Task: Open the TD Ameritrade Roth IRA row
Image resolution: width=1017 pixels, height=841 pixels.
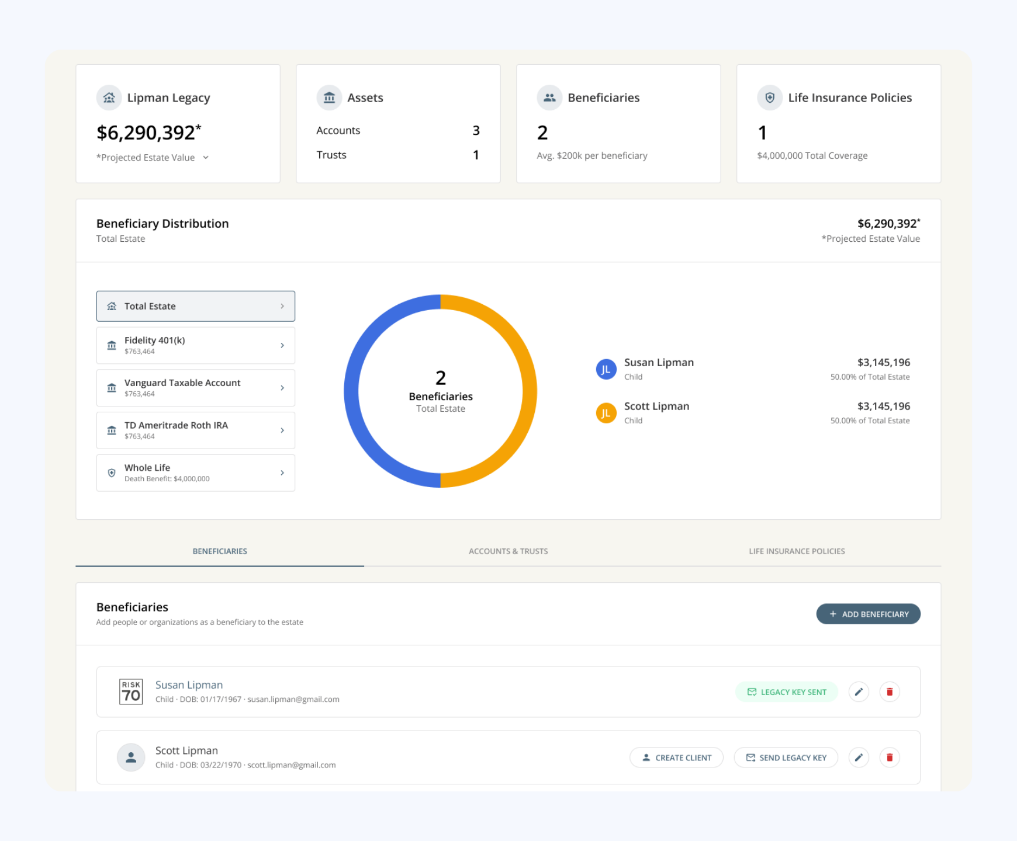Action: 196,430
